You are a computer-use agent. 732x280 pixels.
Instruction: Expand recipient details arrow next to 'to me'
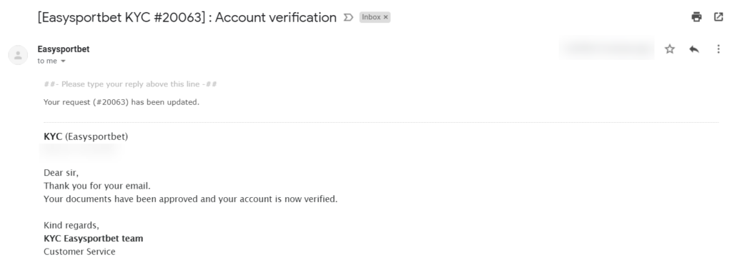tap(63, 61)
